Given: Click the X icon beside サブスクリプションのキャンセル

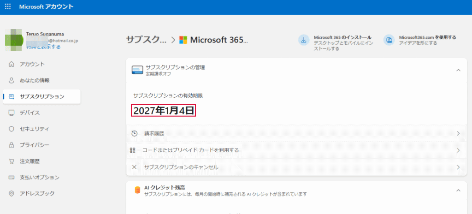Looking at the screenshot, I should coord(134,167).
